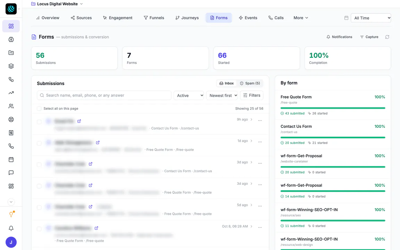
Task: Open more options for the 5d ago submission
Action: [260, 206]
